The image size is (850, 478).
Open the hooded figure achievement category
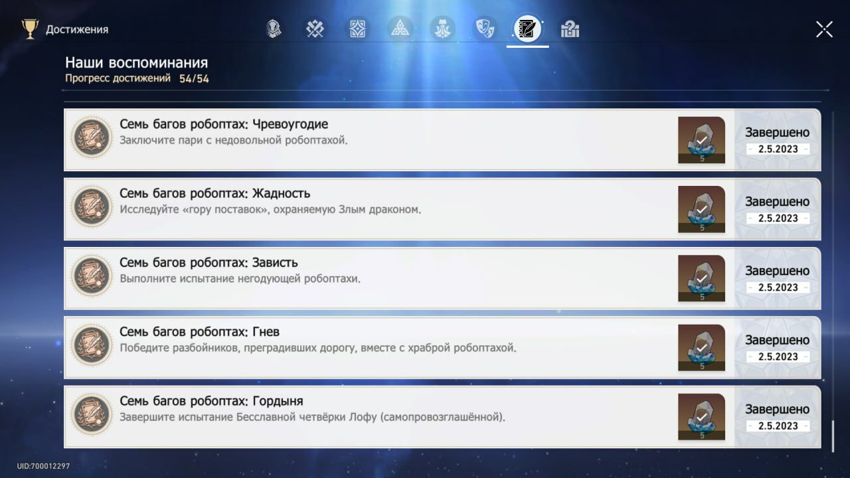click(273, 29)
